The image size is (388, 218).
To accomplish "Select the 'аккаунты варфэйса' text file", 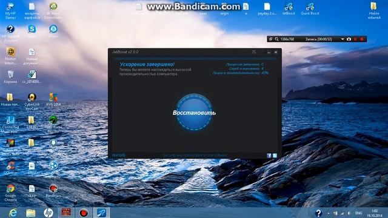I will pyautogui.click(x=32, y=11).
